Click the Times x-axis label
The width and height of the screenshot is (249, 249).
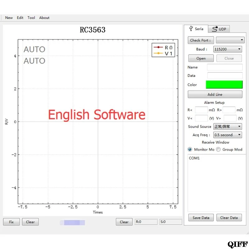coord(98,212)
